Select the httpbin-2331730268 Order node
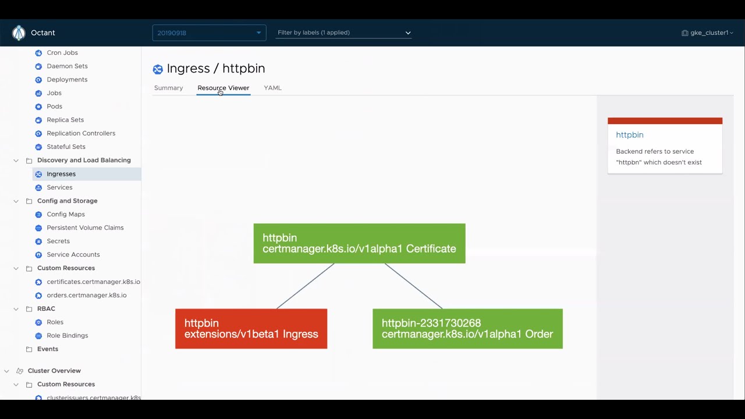This screenshot has width=745, height=419. click(x=467, y=329)
